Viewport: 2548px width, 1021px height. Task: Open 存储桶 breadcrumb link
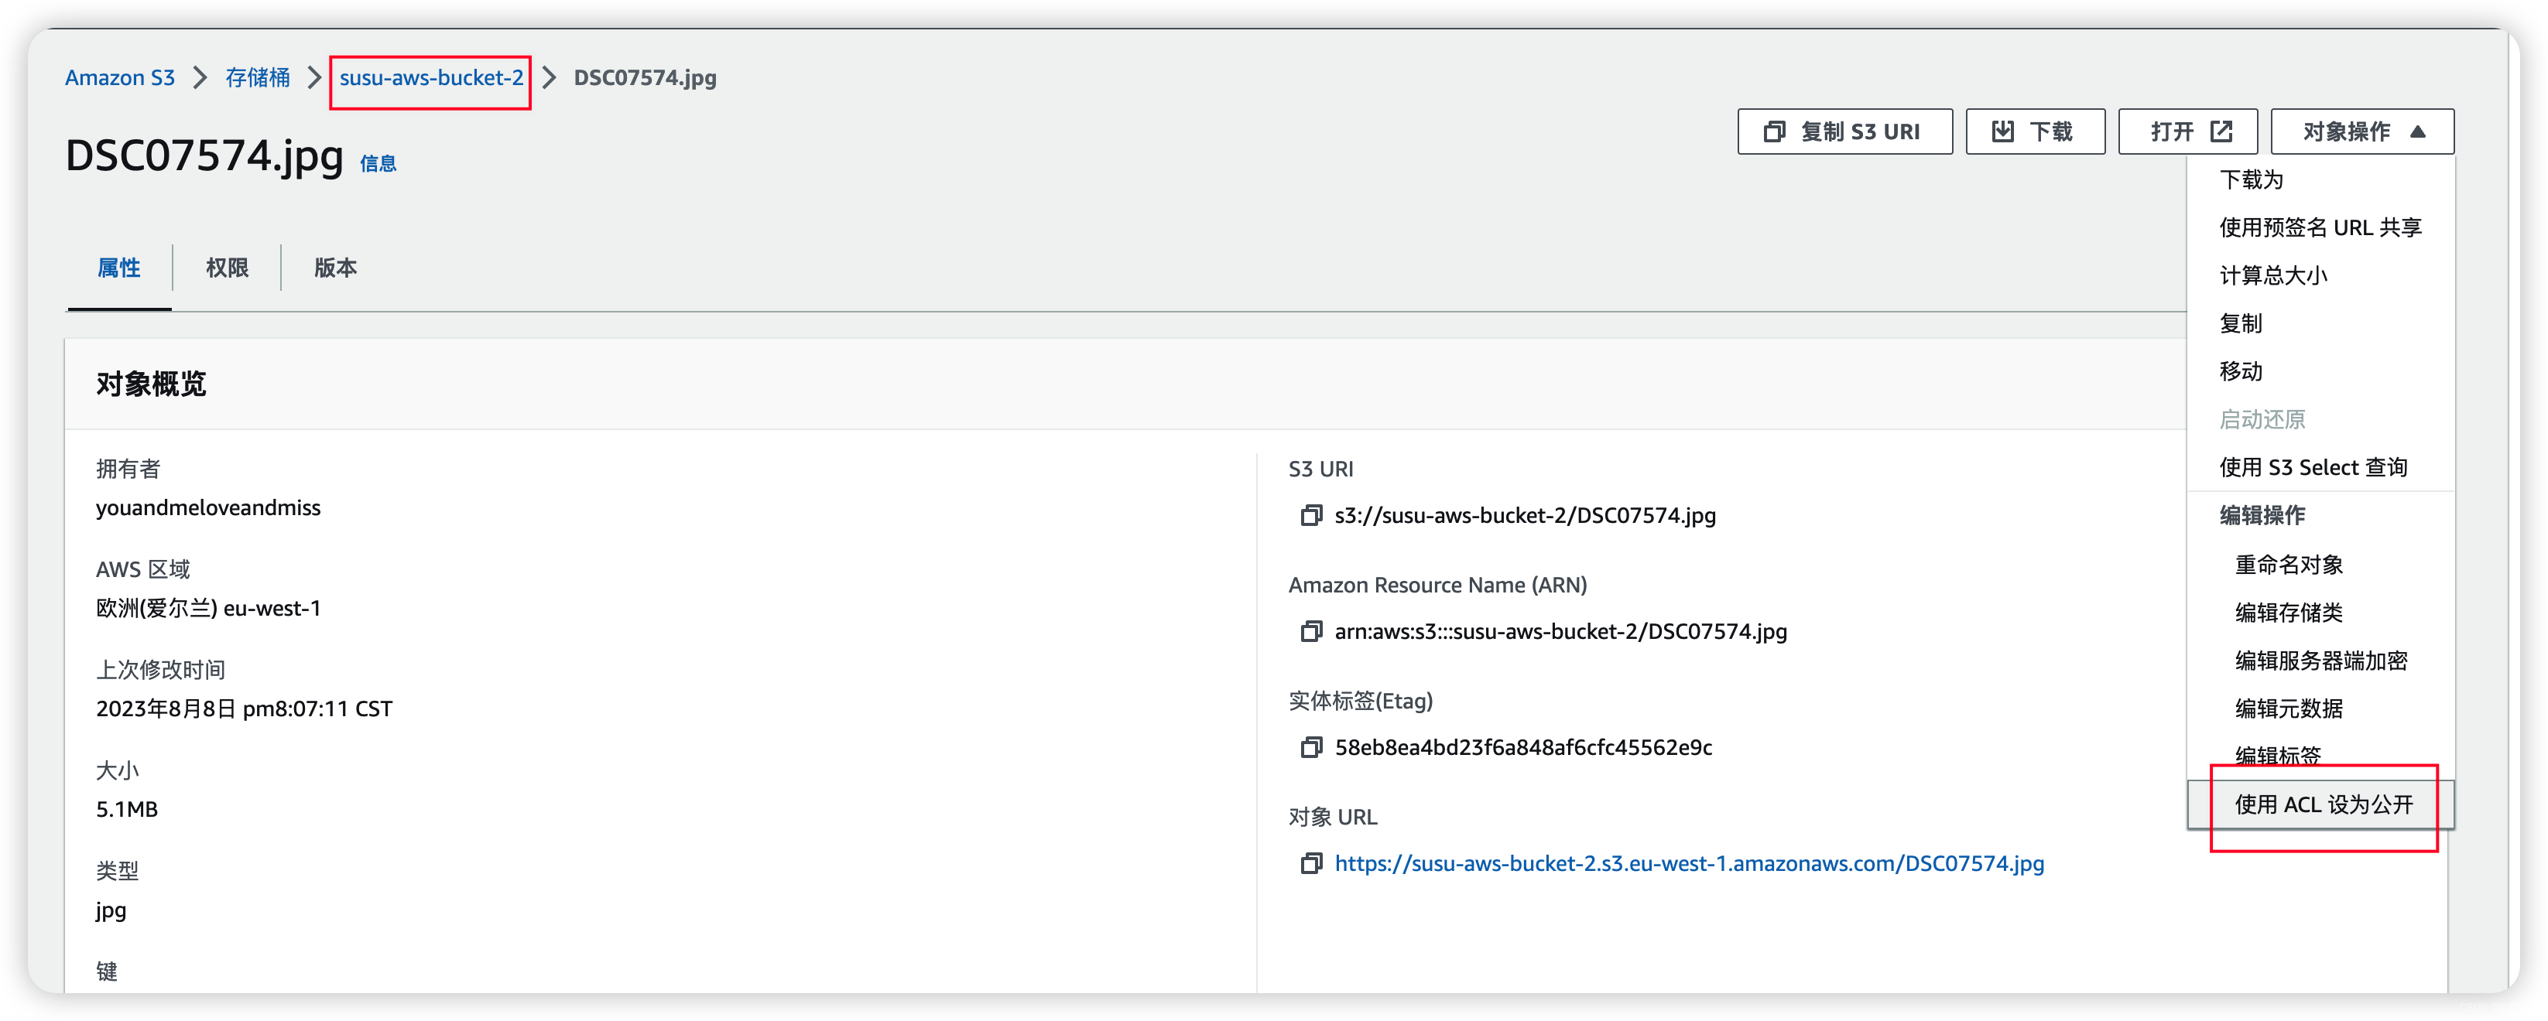(x=257, y=77)
